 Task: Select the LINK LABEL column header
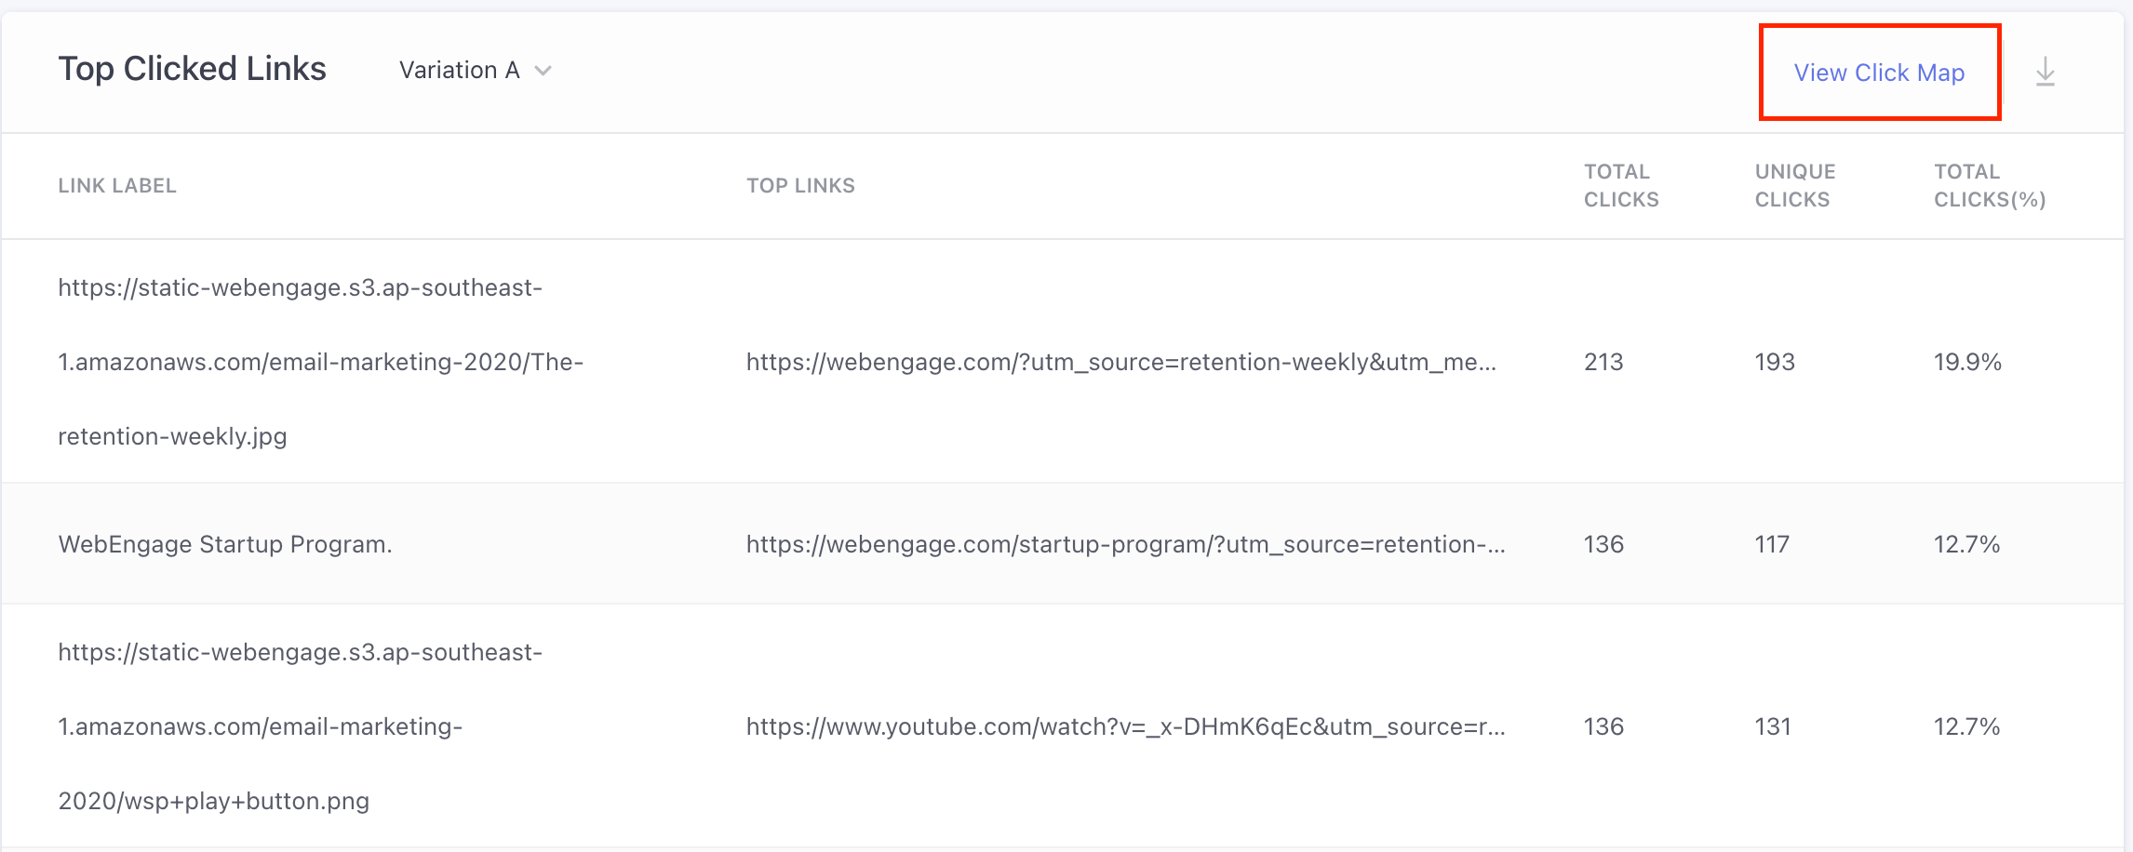117,186
